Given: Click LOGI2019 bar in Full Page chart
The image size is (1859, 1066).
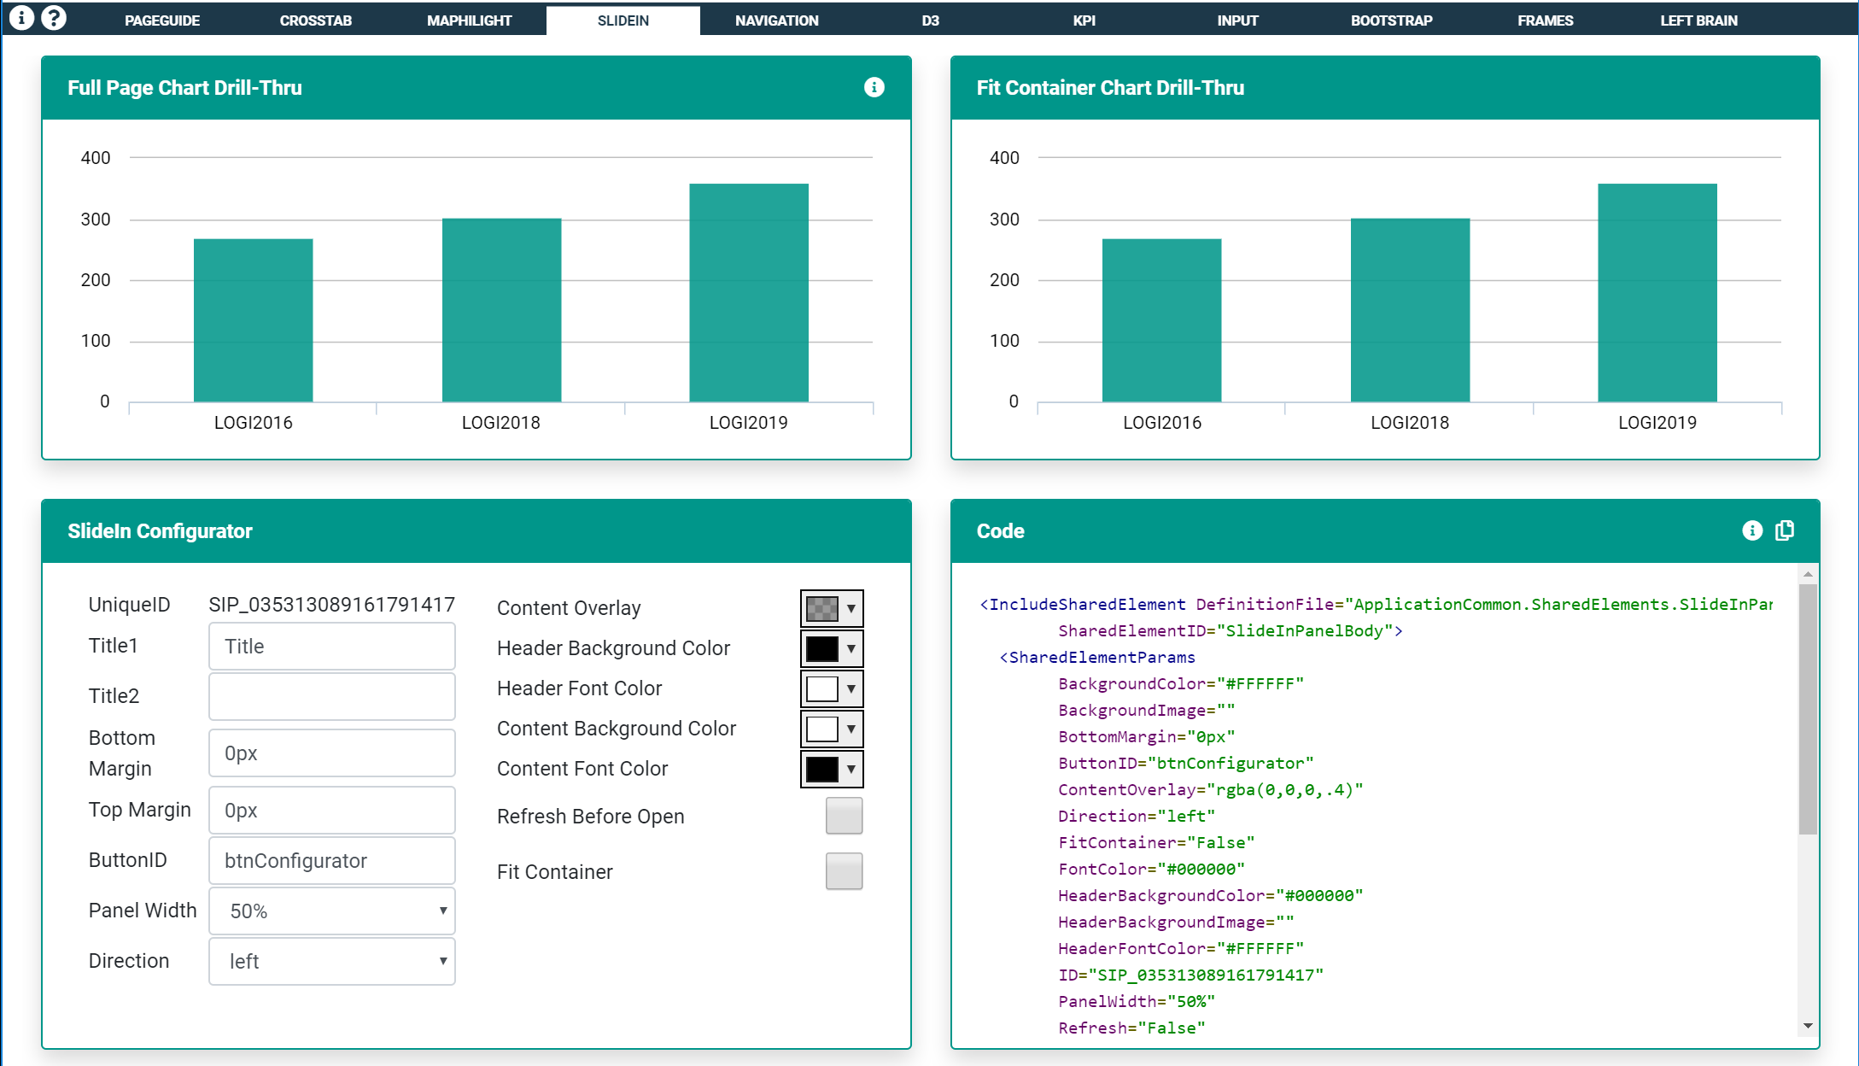Looking at the screenshot, I should pyautogui.click(x=749, y=293).
